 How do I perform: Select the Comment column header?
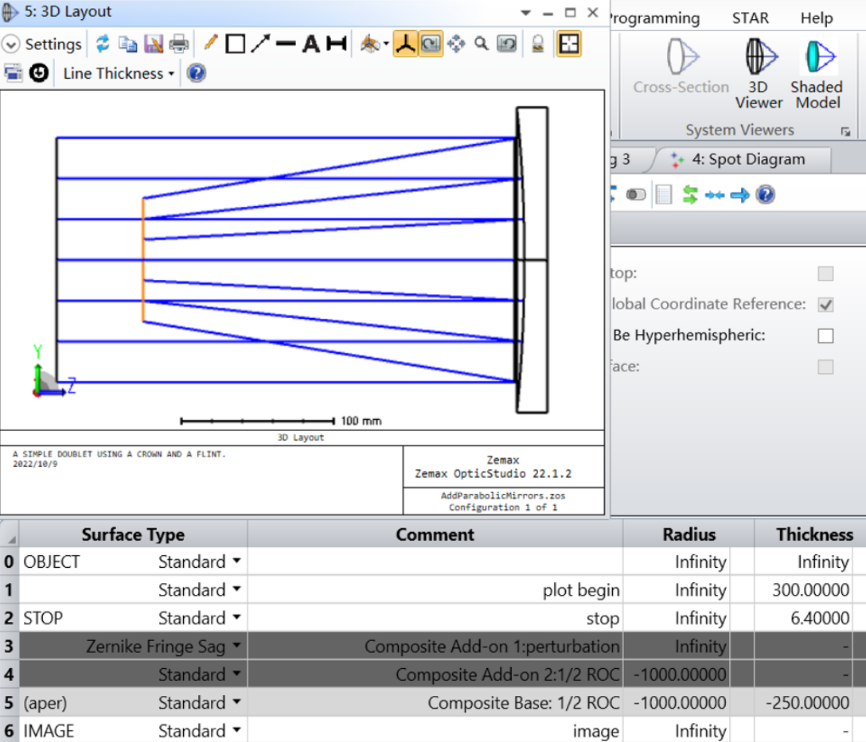(435, 534)
